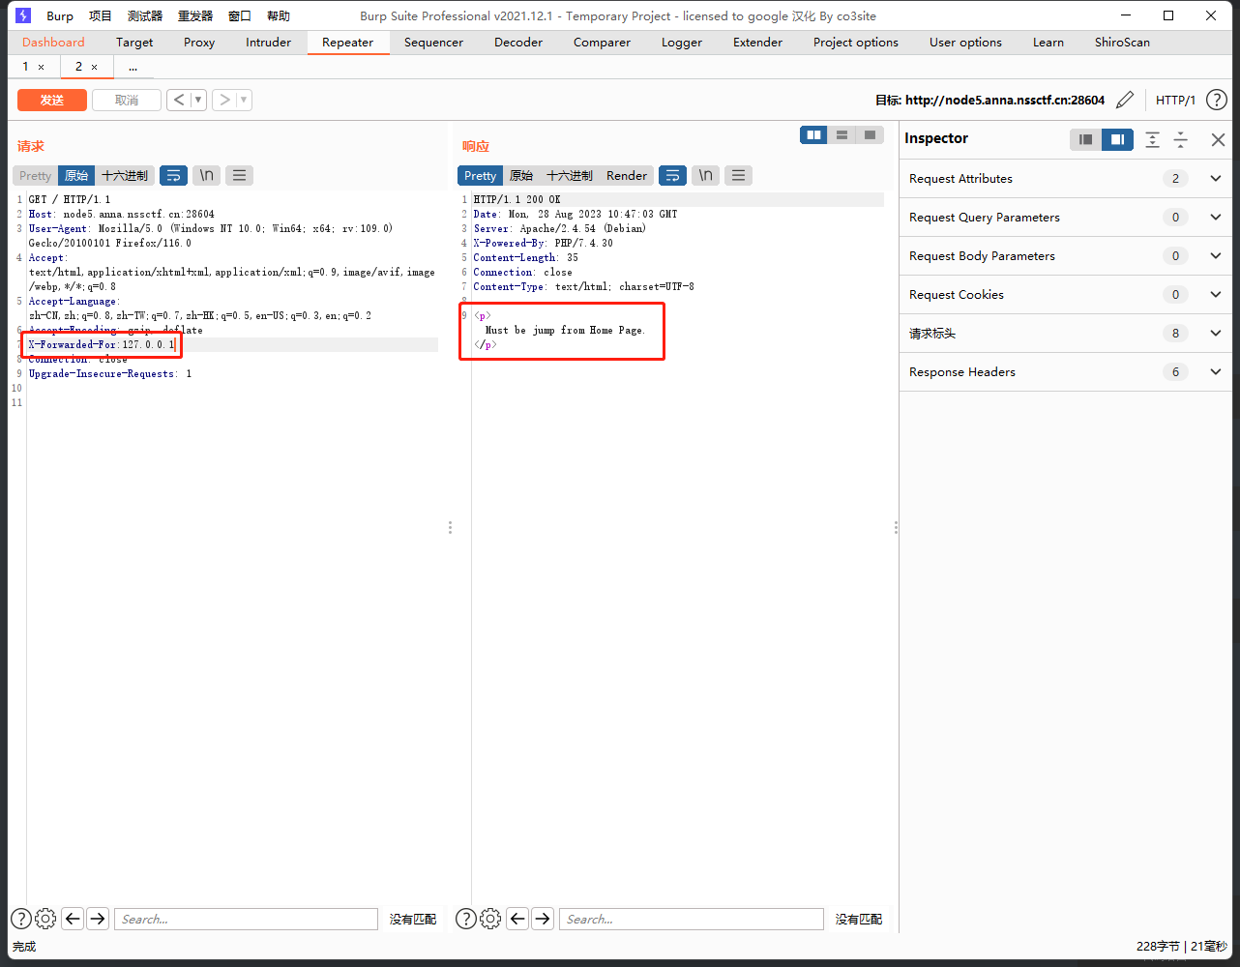This screenshot has height=967, width=1240.
Task: Select top-bottom split layout
Action: pos(842,135)
